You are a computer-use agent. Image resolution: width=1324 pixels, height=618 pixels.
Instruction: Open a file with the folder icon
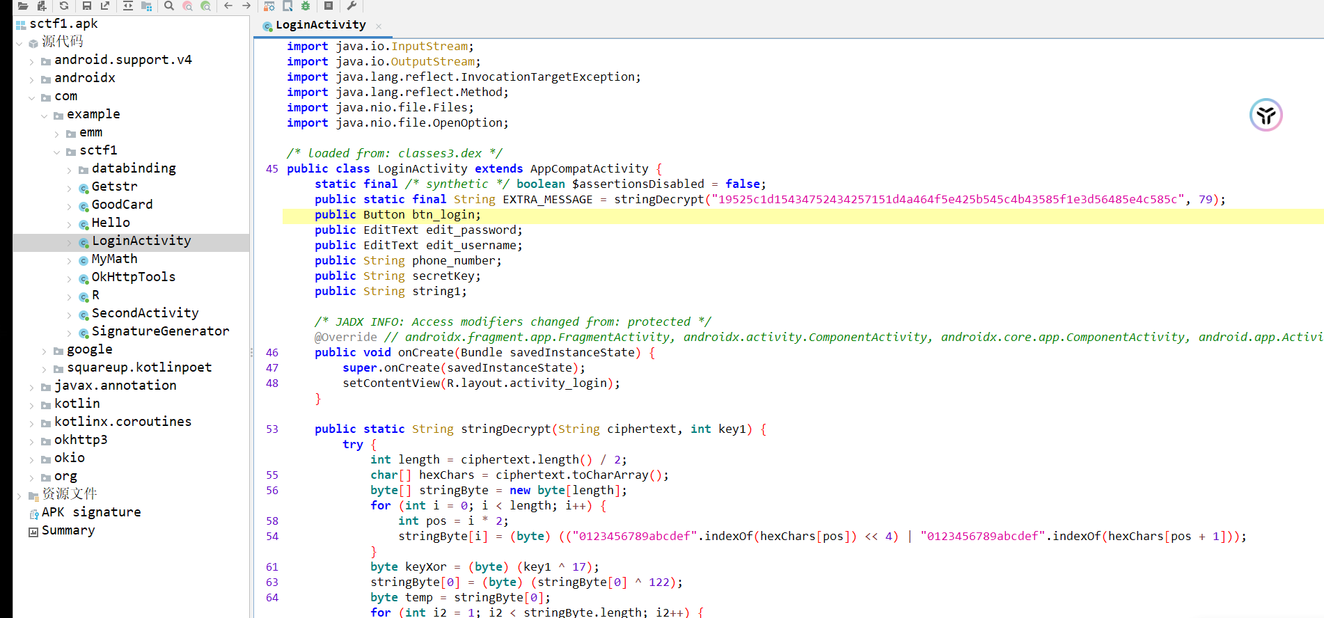coord(23,6)
